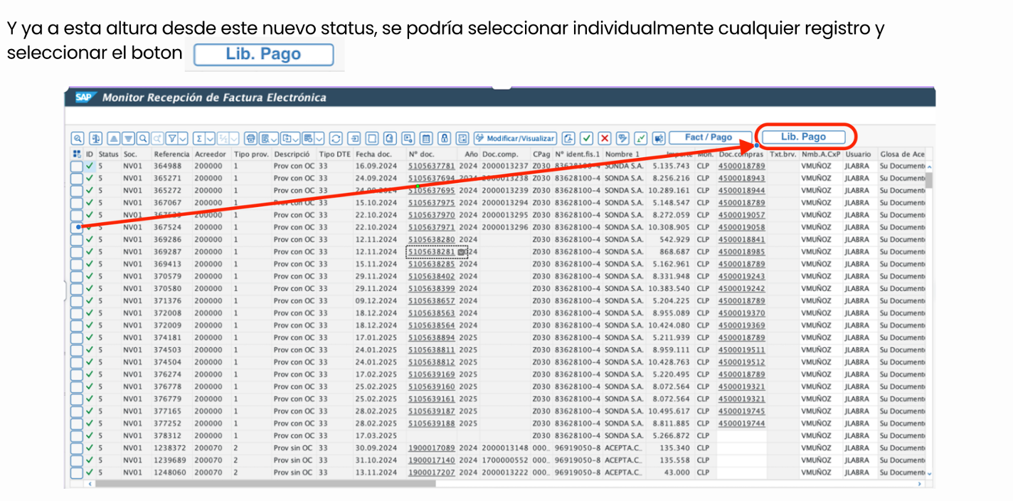Select the Details magnifying glass icon
1013x501 pixels.
77,138
